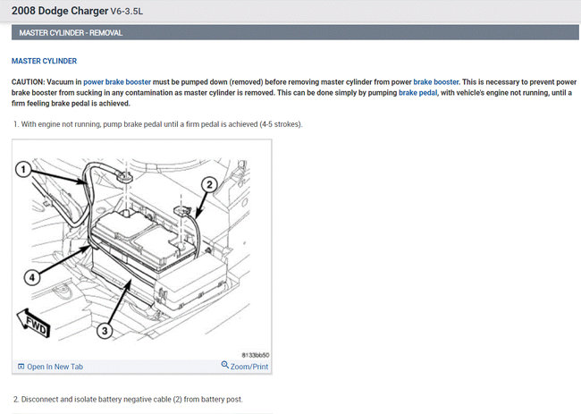Image resolution: width=581 pixels, height=414 pixels.
Task: Click 'Open In New Tab' link
Action: click(55, 367)
